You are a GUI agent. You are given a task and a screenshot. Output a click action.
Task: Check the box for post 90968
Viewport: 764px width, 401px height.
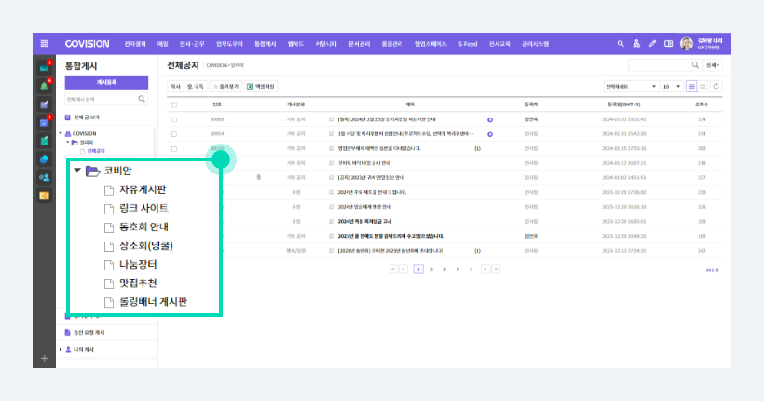pyautogui.click(x=174, y=119)
